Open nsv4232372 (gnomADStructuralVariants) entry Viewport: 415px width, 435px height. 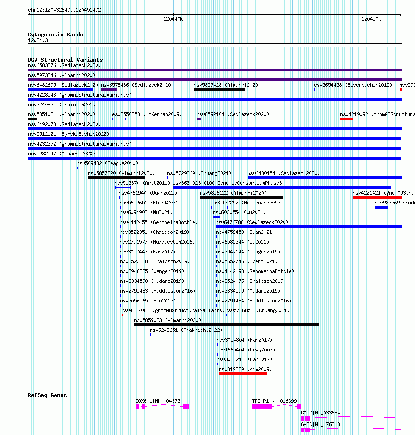coord(80,144)
